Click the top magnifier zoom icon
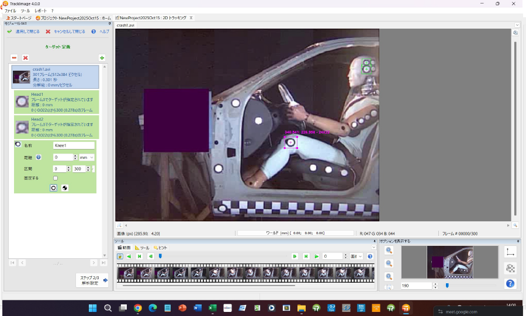526x316 pixels. 389,251
